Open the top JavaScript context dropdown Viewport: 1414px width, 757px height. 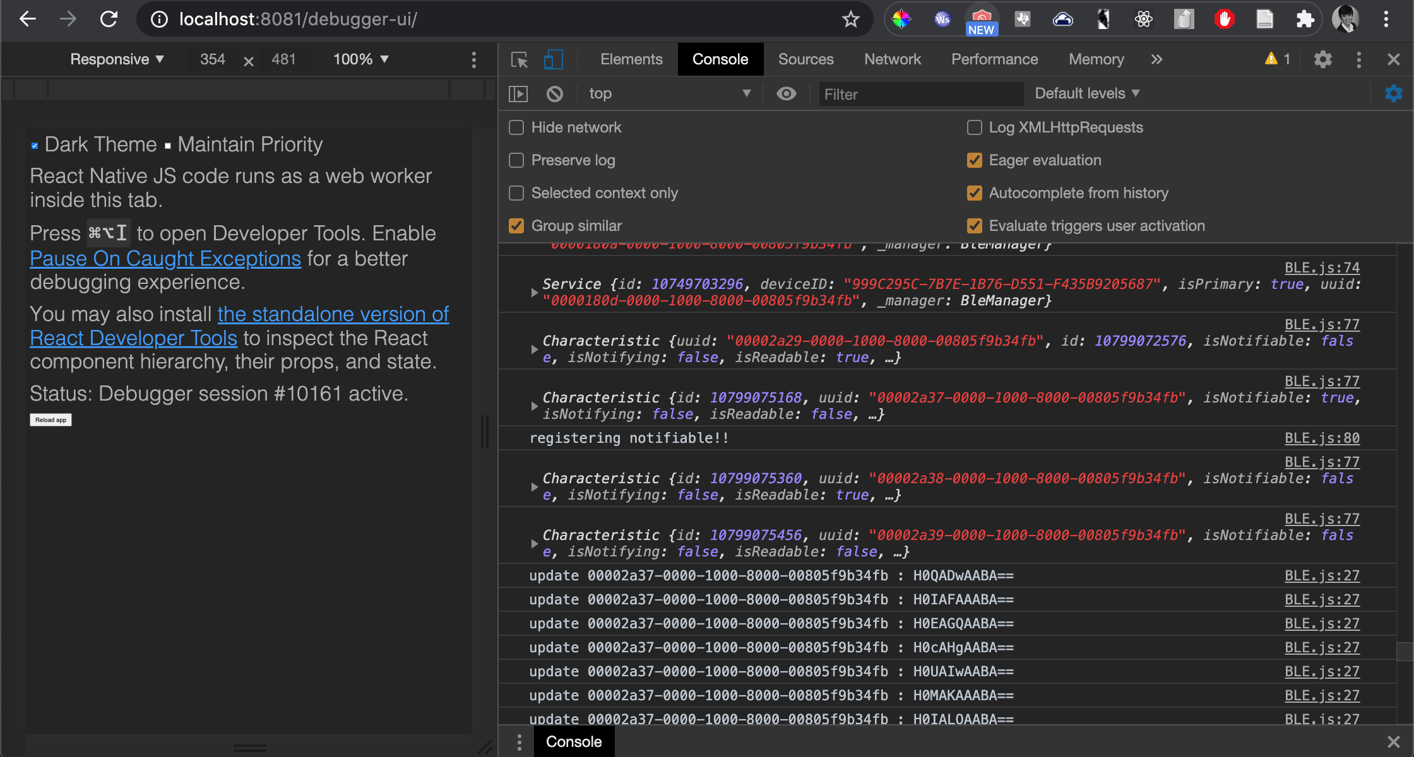point(669,94)
